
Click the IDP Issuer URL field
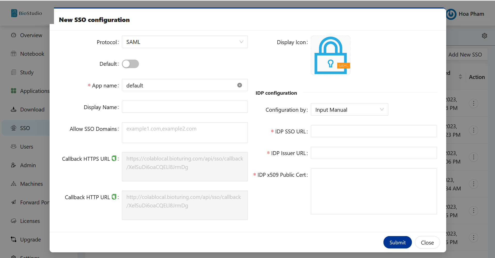tap(374, 153)
